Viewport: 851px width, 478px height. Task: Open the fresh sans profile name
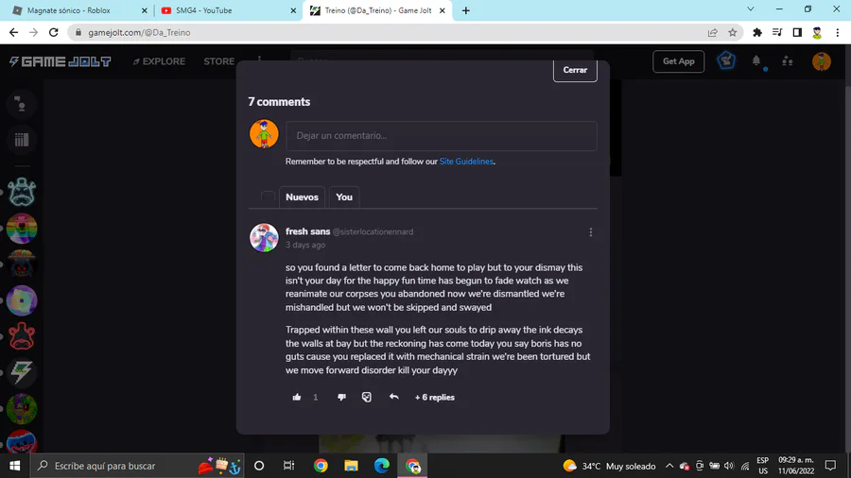pos(307,231)
